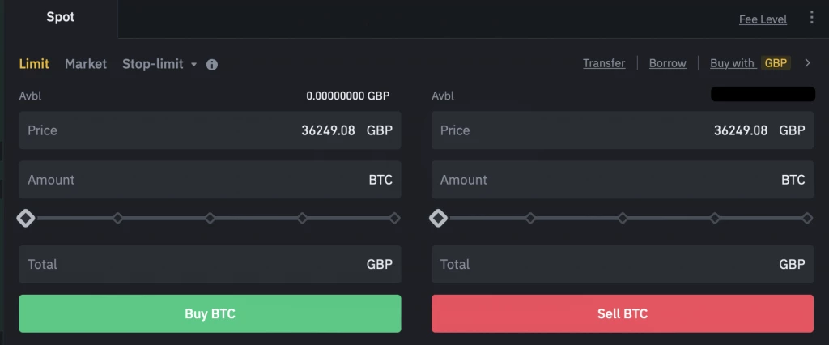The image size is (829, 345).
Task: Open the three-dot more options menu
Action: click(812, 18)
